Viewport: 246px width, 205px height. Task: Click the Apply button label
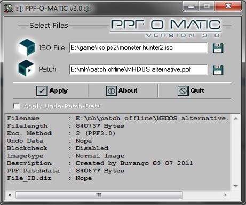[59, 91]
